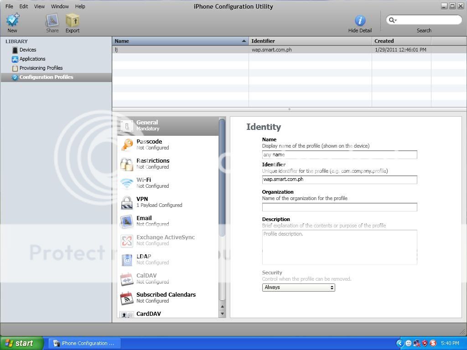467x350 pixels.
Task: Click the New profile toolbar icon
Action: tap(12, 21)
